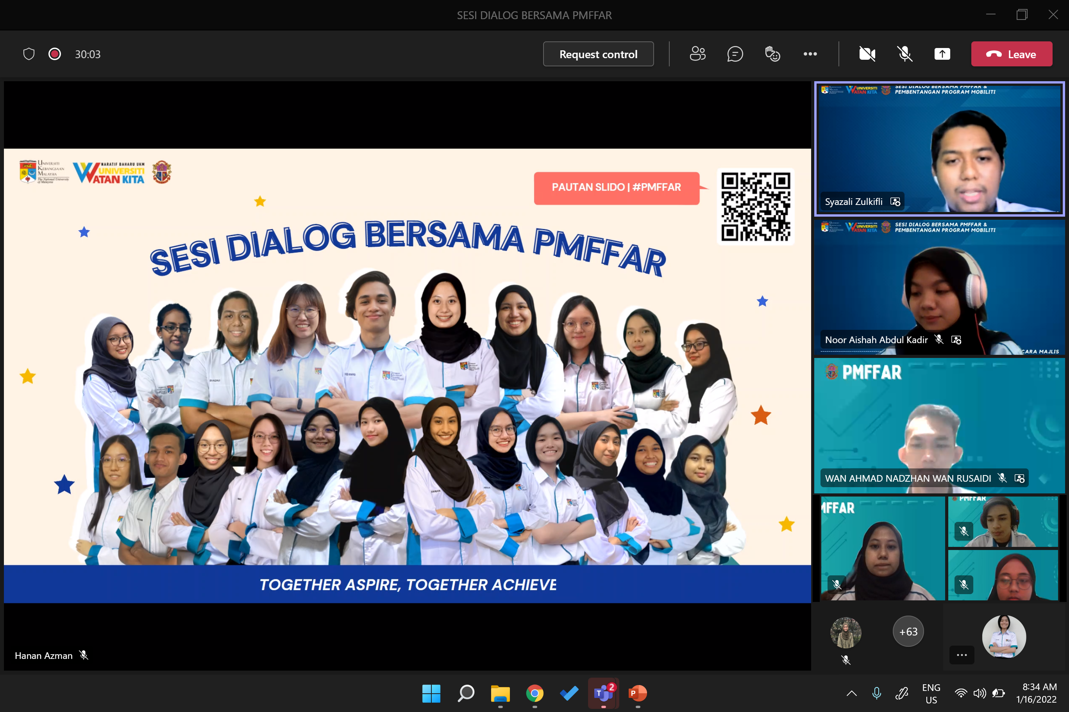1069x712 pixels.
Task: Open the meeting chat icon
Action: pos(735,54)
